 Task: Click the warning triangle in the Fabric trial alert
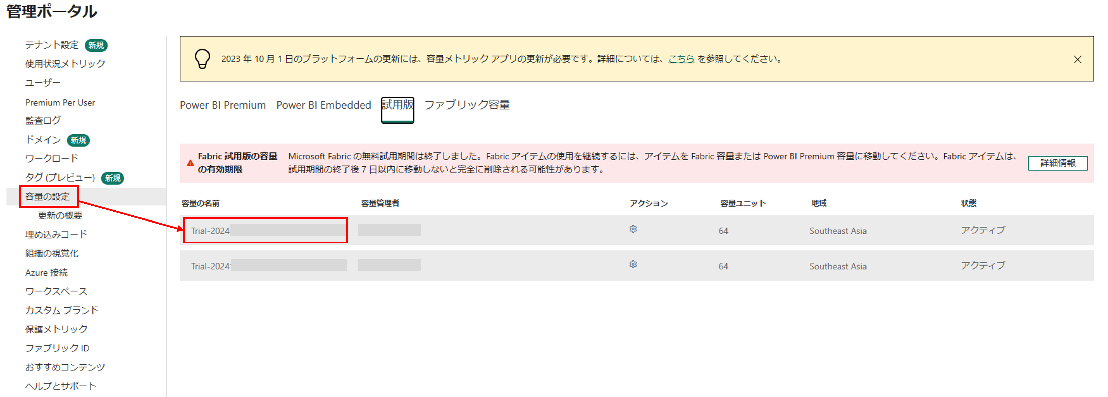(x=191, y=162)
